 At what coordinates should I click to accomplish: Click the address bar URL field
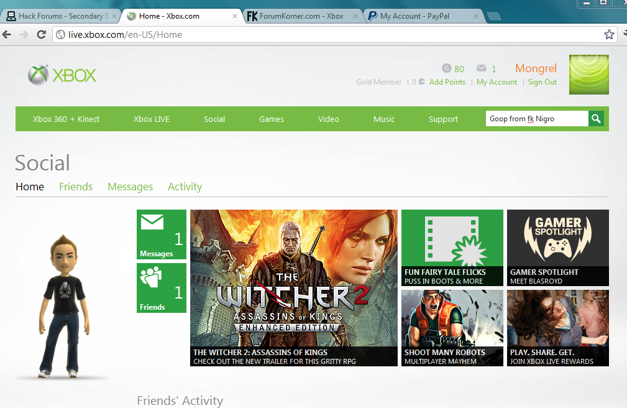click(335, 35)
